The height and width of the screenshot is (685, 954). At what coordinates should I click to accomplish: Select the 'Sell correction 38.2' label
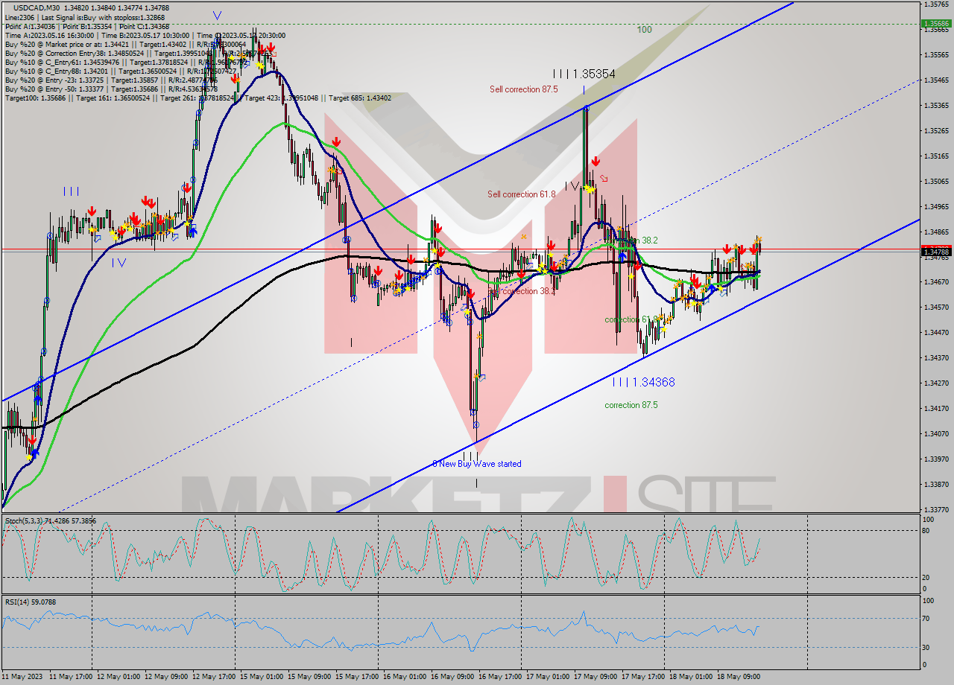coord(522,291)
